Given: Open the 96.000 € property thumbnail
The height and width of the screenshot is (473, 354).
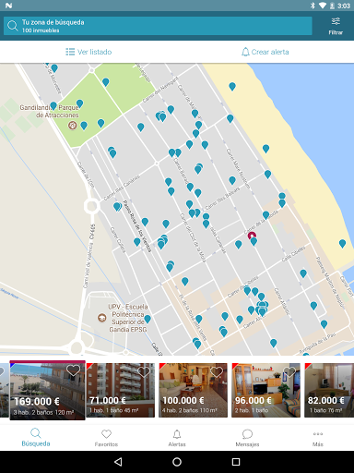Looking at the screenshot, I should pyautogui.click(x=265, y=390).
